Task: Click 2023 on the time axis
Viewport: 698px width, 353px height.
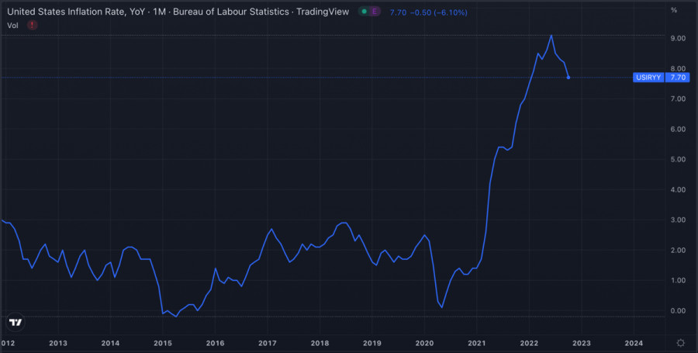Action: pyautogui.click(x=582, y=343)
